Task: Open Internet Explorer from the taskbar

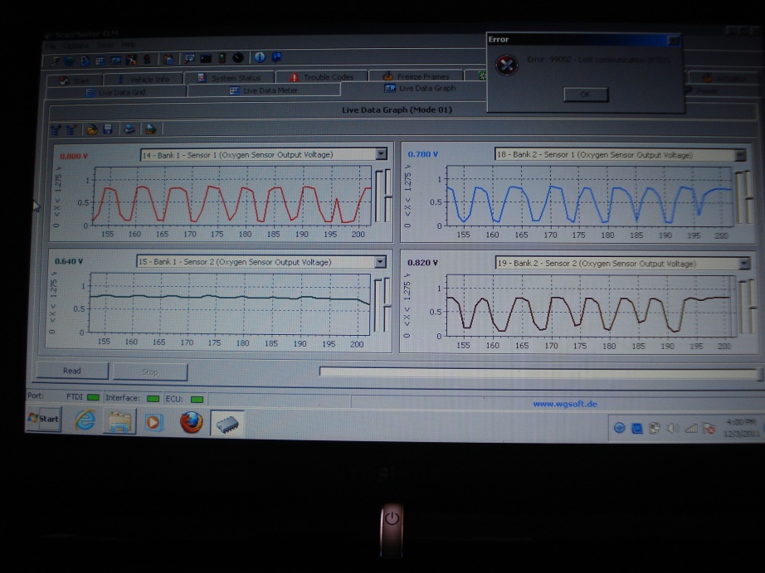Action: point(85,421)
